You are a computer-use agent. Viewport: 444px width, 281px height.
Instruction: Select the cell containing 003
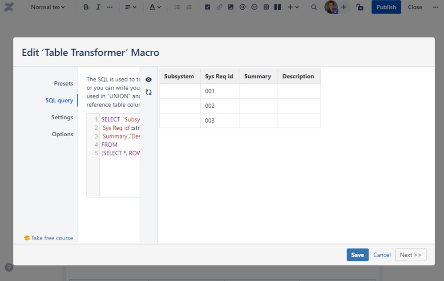[220, 121]
